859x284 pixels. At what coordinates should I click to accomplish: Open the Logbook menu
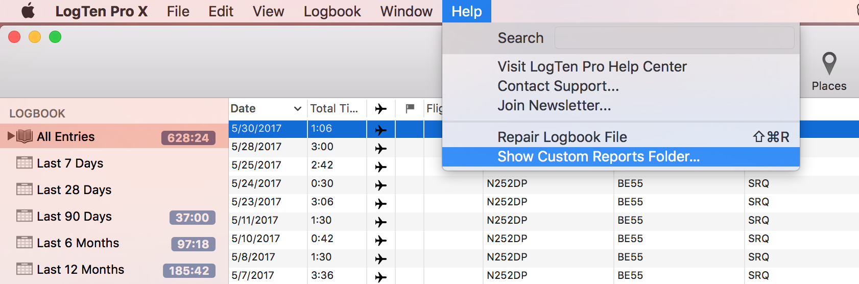(x=332, y=11)
